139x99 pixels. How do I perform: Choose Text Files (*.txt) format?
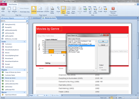(x=82, y=50)
